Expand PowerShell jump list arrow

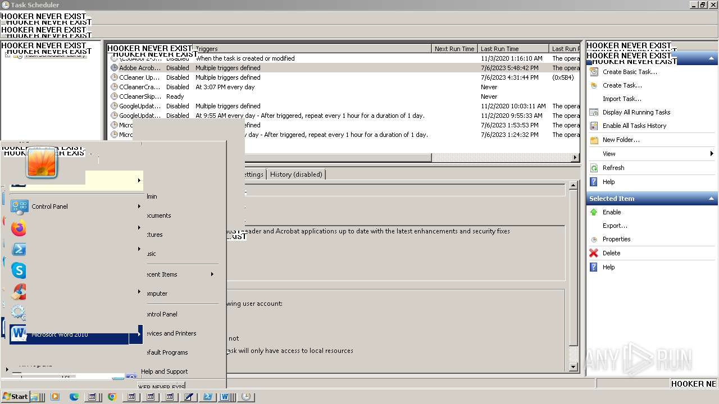click(x=139, y=249)
